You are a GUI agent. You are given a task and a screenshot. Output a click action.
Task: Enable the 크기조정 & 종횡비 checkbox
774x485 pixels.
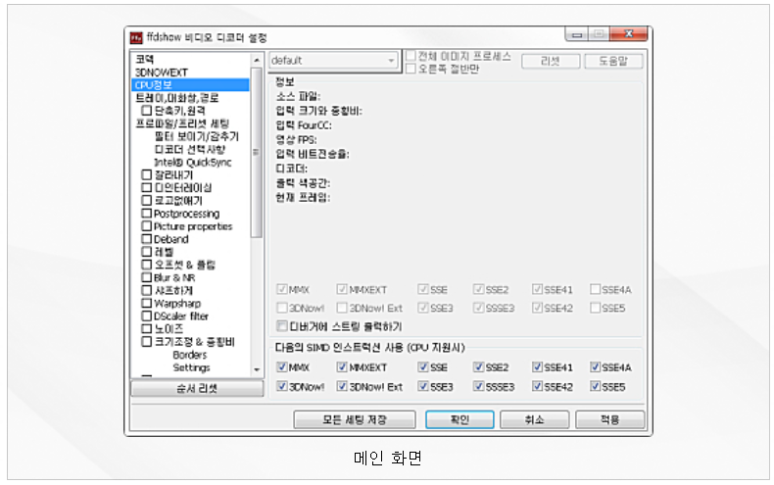147,341
